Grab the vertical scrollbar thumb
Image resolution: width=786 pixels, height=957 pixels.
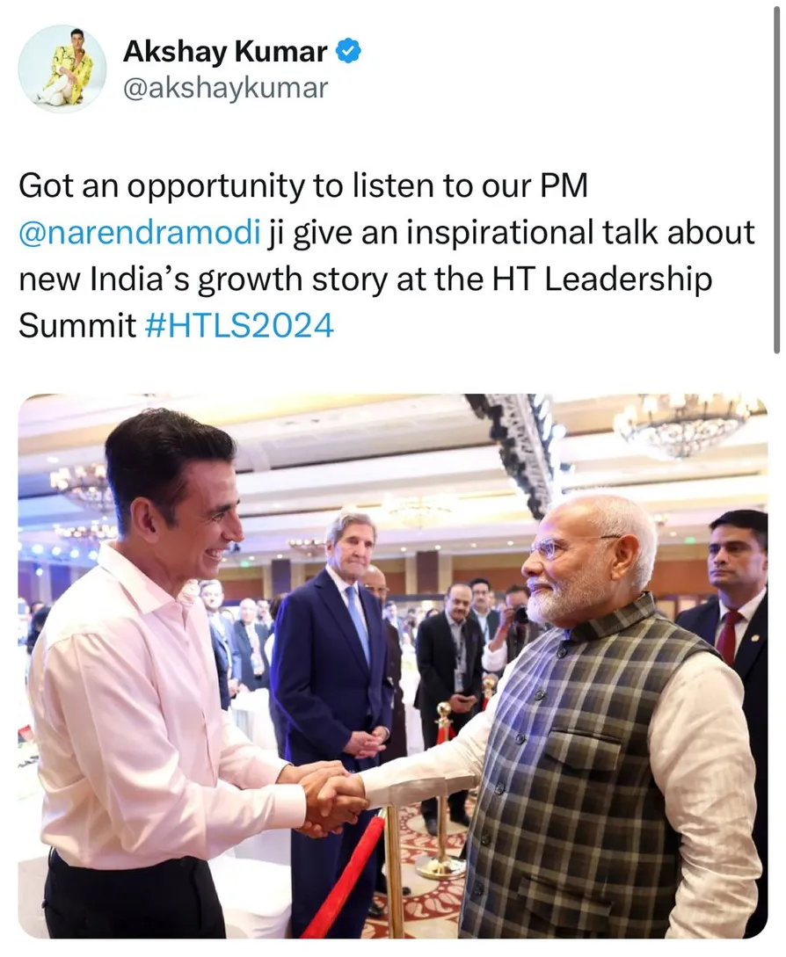click(x=777, y=177)
